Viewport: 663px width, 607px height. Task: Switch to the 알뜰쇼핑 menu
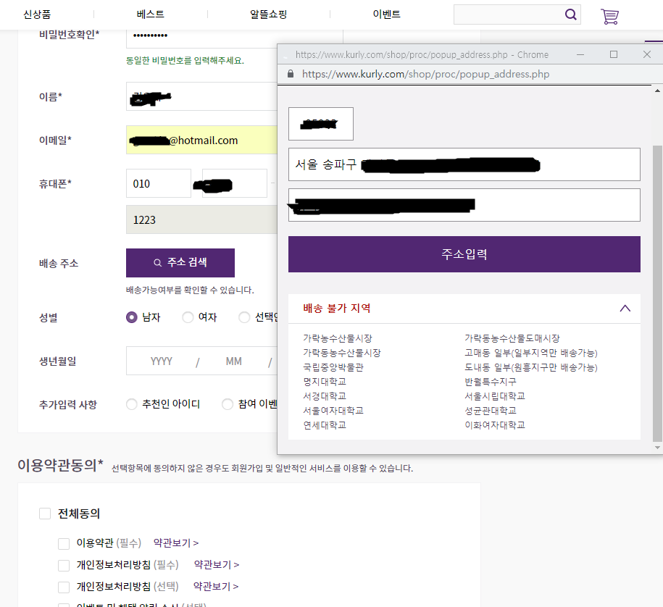pyautogui.click(x=268, y=13)
